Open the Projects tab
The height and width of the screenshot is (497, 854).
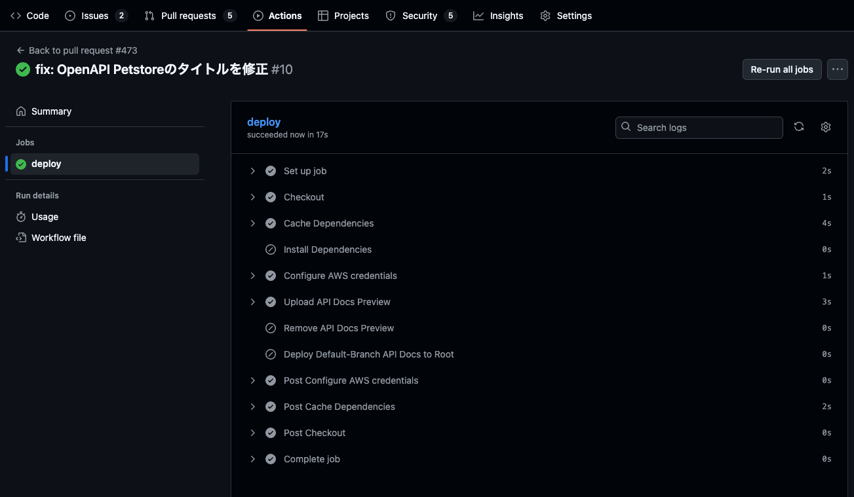click(343, 16)
